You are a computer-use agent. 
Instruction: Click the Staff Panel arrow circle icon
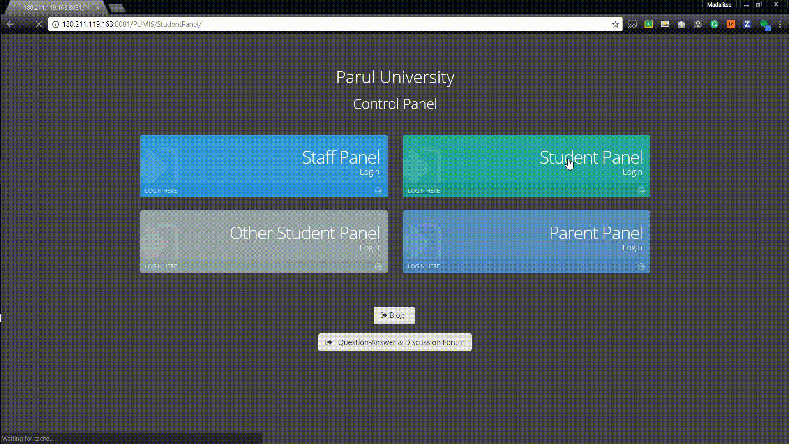pyautogui.click(x=378, y=190)
